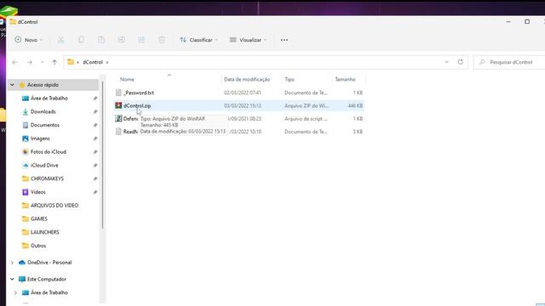Open Fotos do iCloud in sidebar
This screenshot has height=306, width=545.
click(49, 152)
